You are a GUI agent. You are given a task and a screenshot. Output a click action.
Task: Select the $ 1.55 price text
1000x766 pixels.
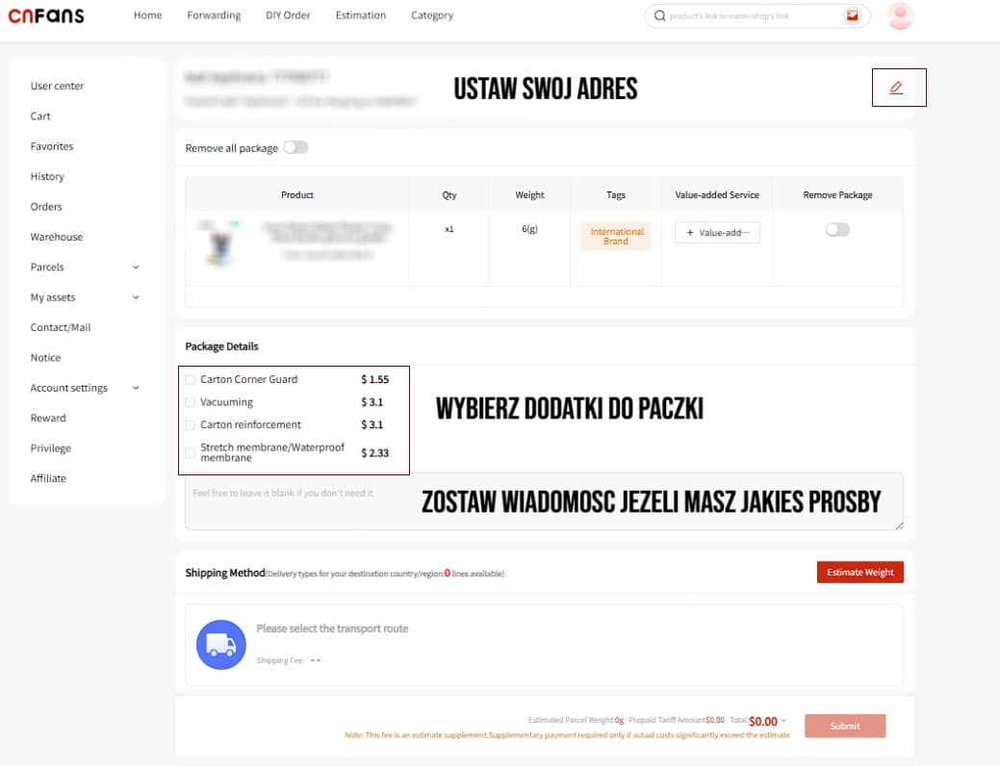375,379
